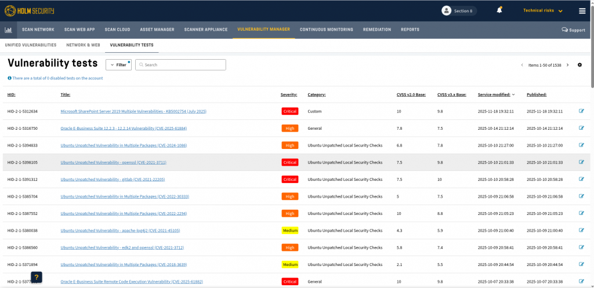The width and height of the screenshot is (594, 288).
Task: Sort by Category column header
Action: [317, 94]
